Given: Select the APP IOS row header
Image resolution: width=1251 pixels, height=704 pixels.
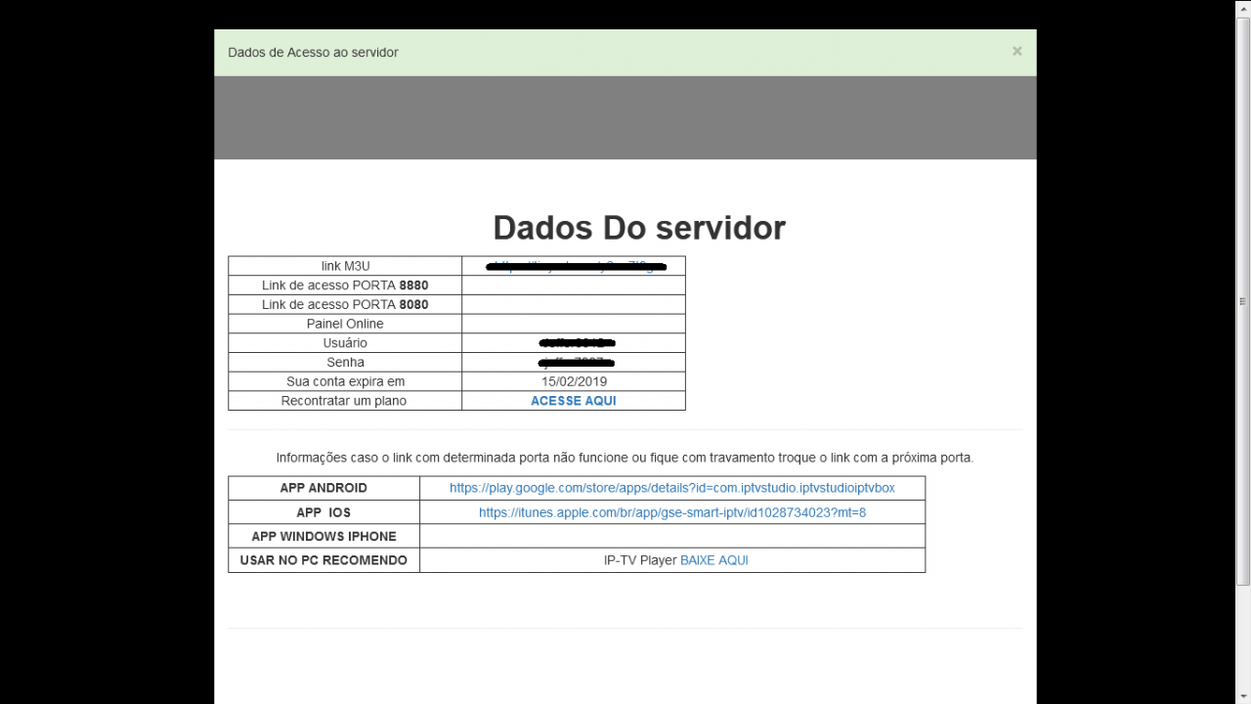Looking at the screenshot, I should point(324,511).
